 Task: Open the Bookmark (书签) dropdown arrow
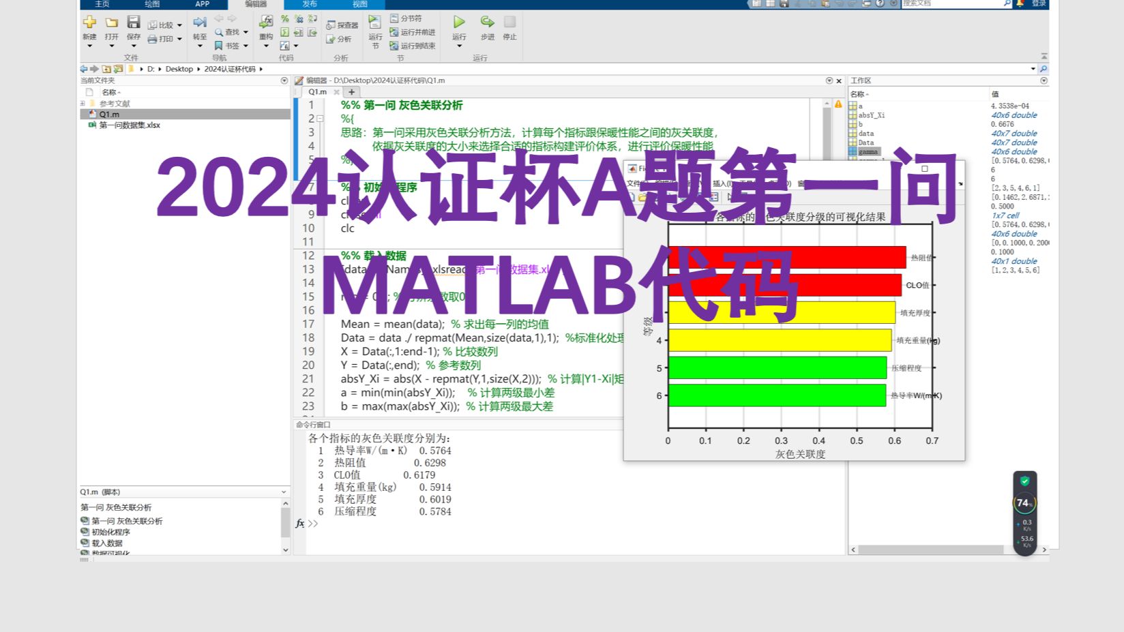(246, 46)
